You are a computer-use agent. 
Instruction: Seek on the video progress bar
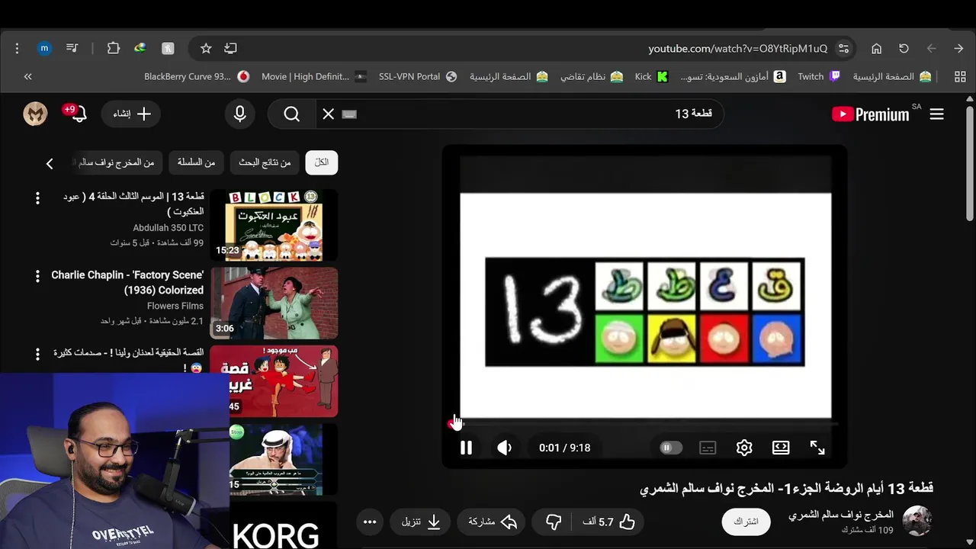tap(644, 423)
